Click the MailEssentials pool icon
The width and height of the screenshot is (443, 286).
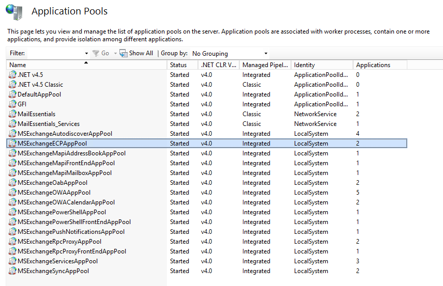(12, 114)
